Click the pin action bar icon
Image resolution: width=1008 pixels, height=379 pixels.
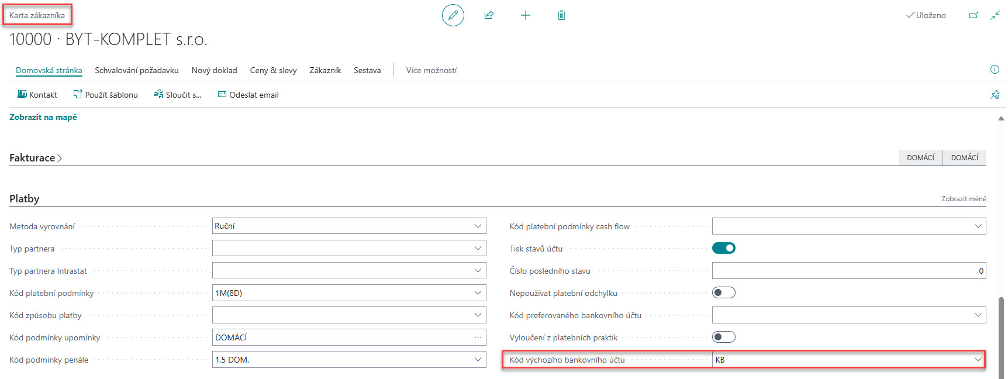click(995, 94)
